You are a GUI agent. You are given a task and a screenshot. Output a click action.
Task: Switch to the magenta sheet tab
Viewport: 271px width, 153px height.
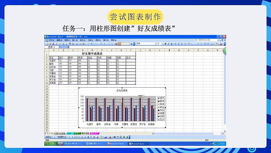pyautogui.click(x=94, y=133)
